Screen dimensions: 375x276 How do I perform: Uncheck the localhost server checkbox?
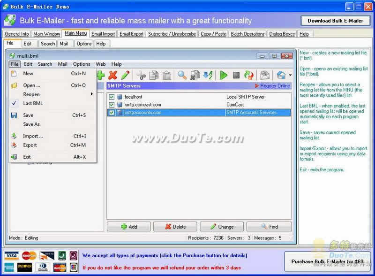(x=112, y=97)
